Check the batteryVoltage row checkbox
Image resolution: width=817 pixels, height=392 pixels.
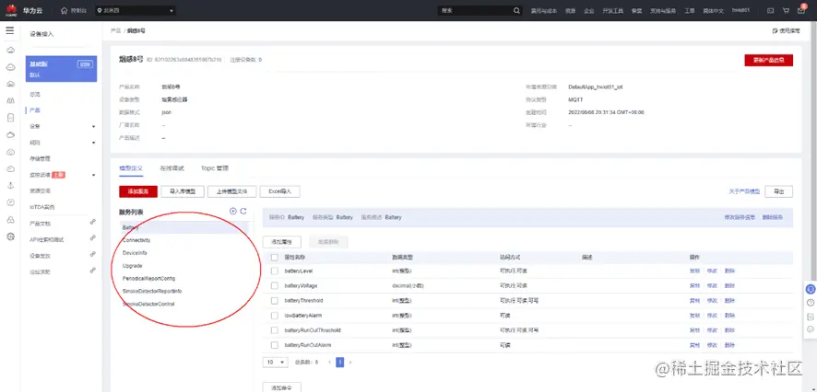(x=275, y=286)
